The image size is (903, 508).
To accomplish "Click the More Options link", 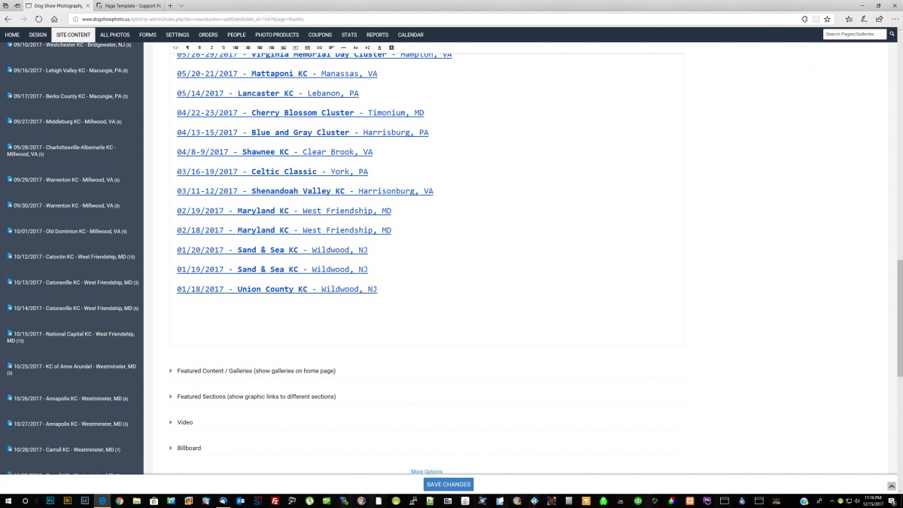I will pos(427,472).
